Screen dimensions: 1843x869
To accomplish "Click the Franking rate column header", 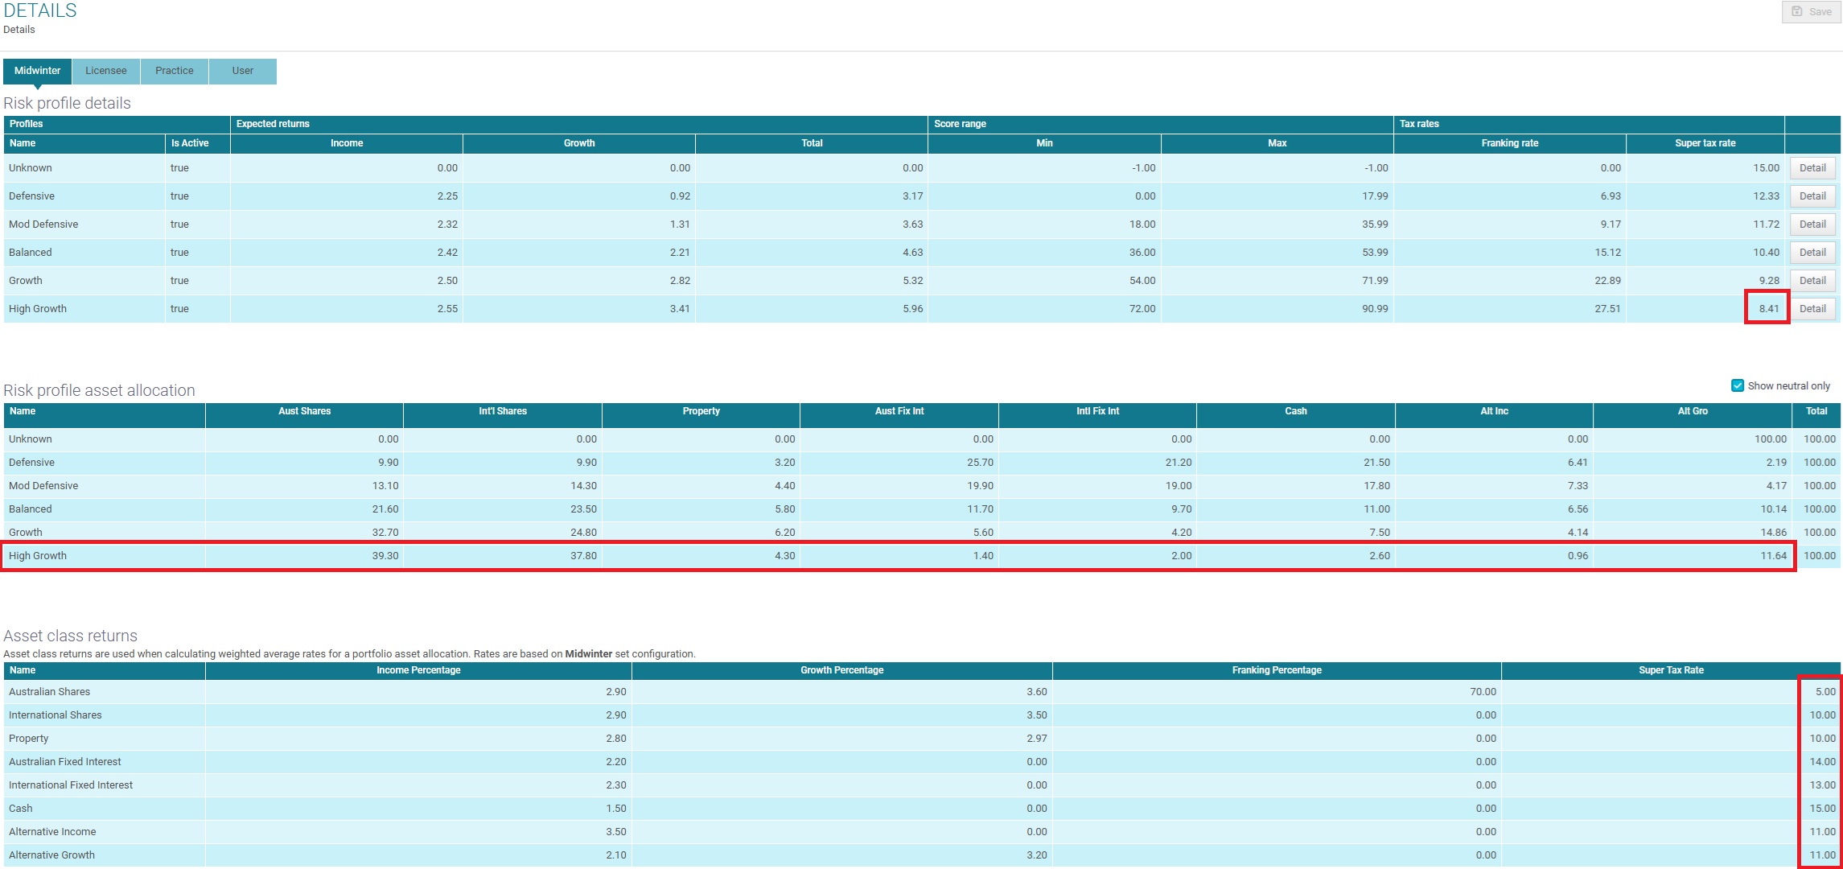I will click(x=1509, y=143).
